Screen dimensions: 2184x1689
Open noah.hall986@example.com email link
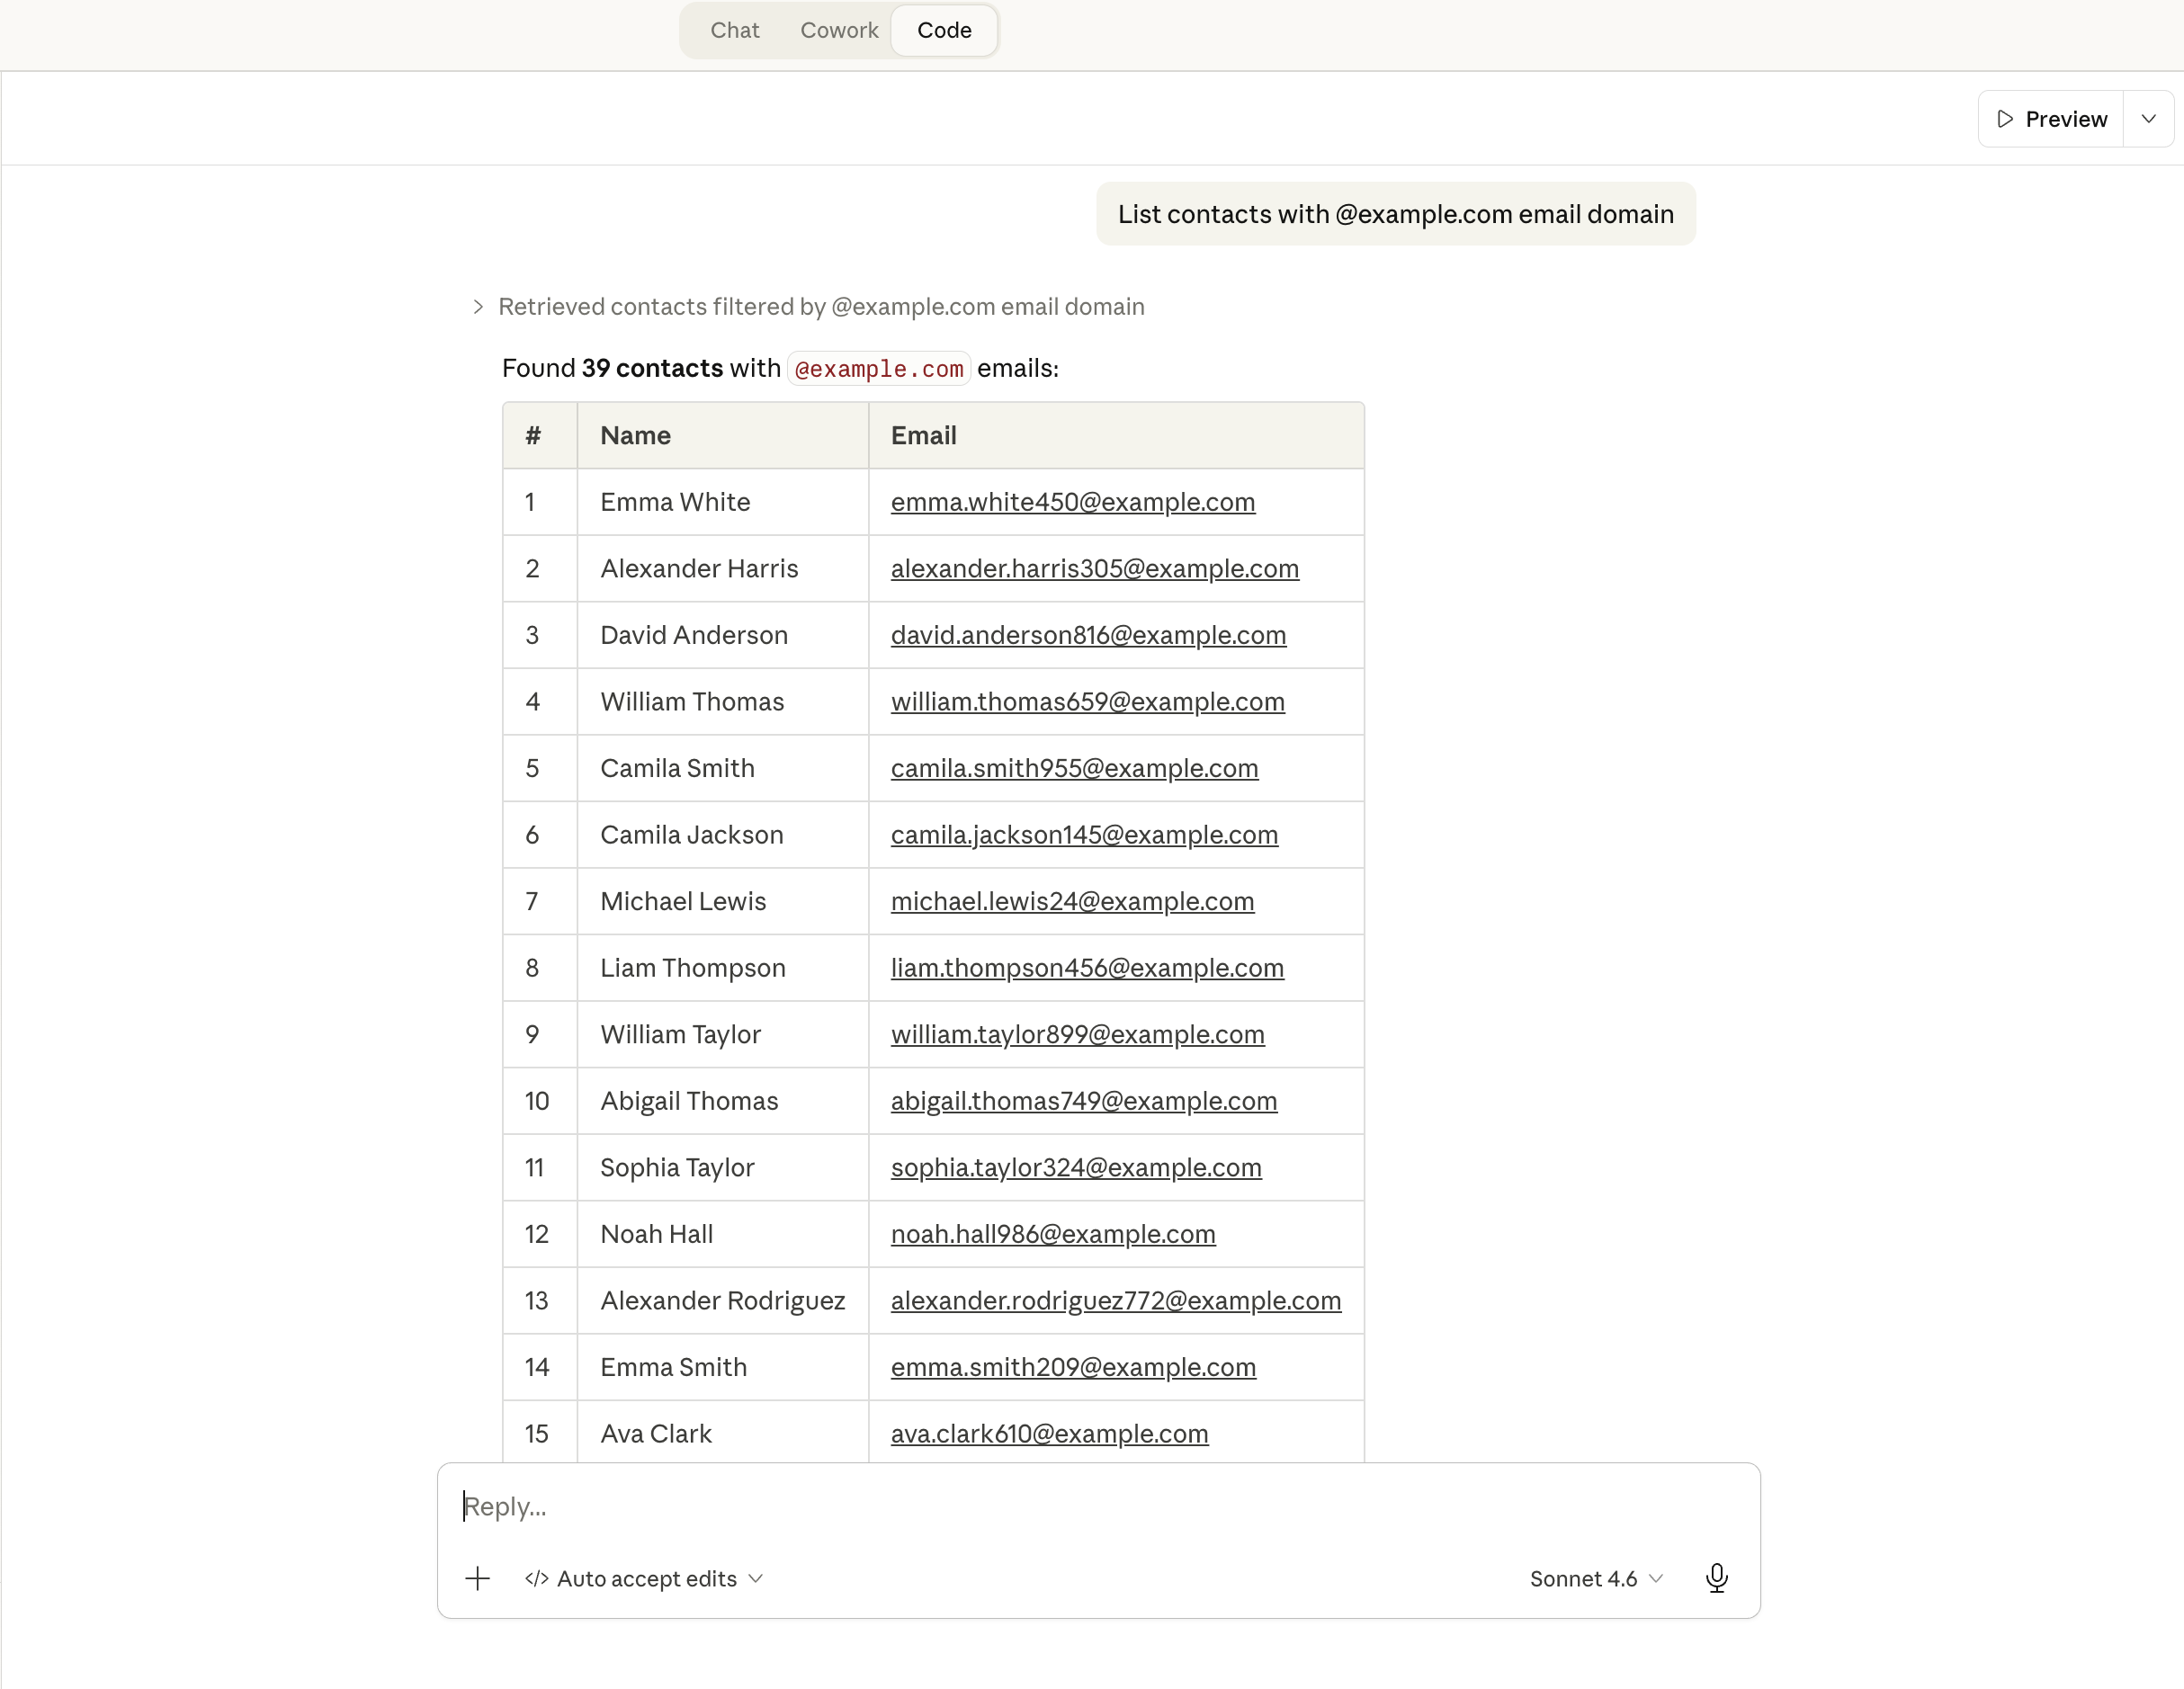pos(1053,1234)
